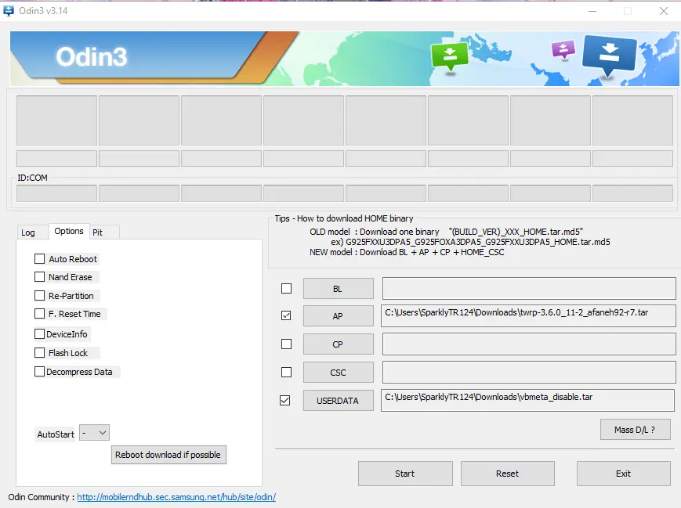The image size is (681, 508).
Task: Click the empty BL file path field
Action: click(529, 289)
